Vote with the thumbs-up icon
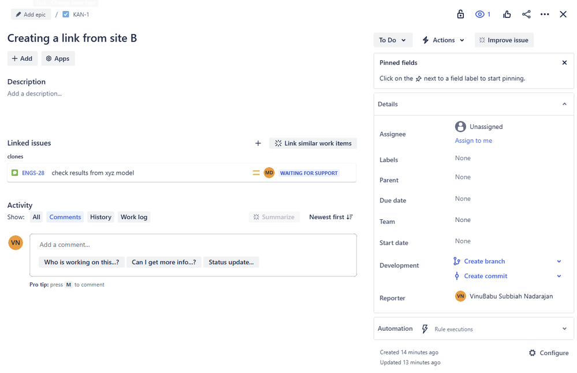 click(x=507, y=14)
